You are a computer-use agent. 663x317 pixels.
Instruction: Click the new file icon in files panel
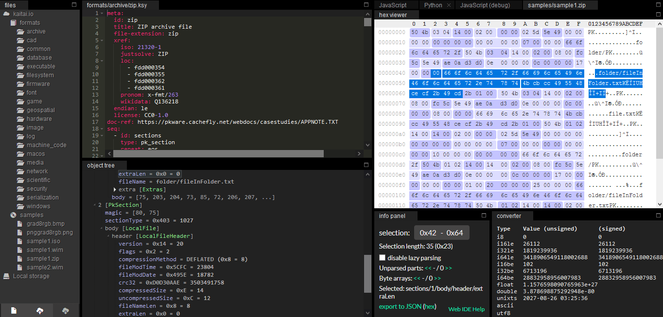tap(14, 310)
